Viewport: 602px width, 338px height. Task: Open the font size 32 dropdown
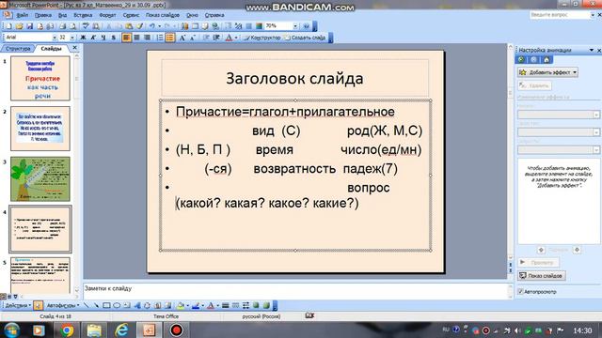(72, 38)
